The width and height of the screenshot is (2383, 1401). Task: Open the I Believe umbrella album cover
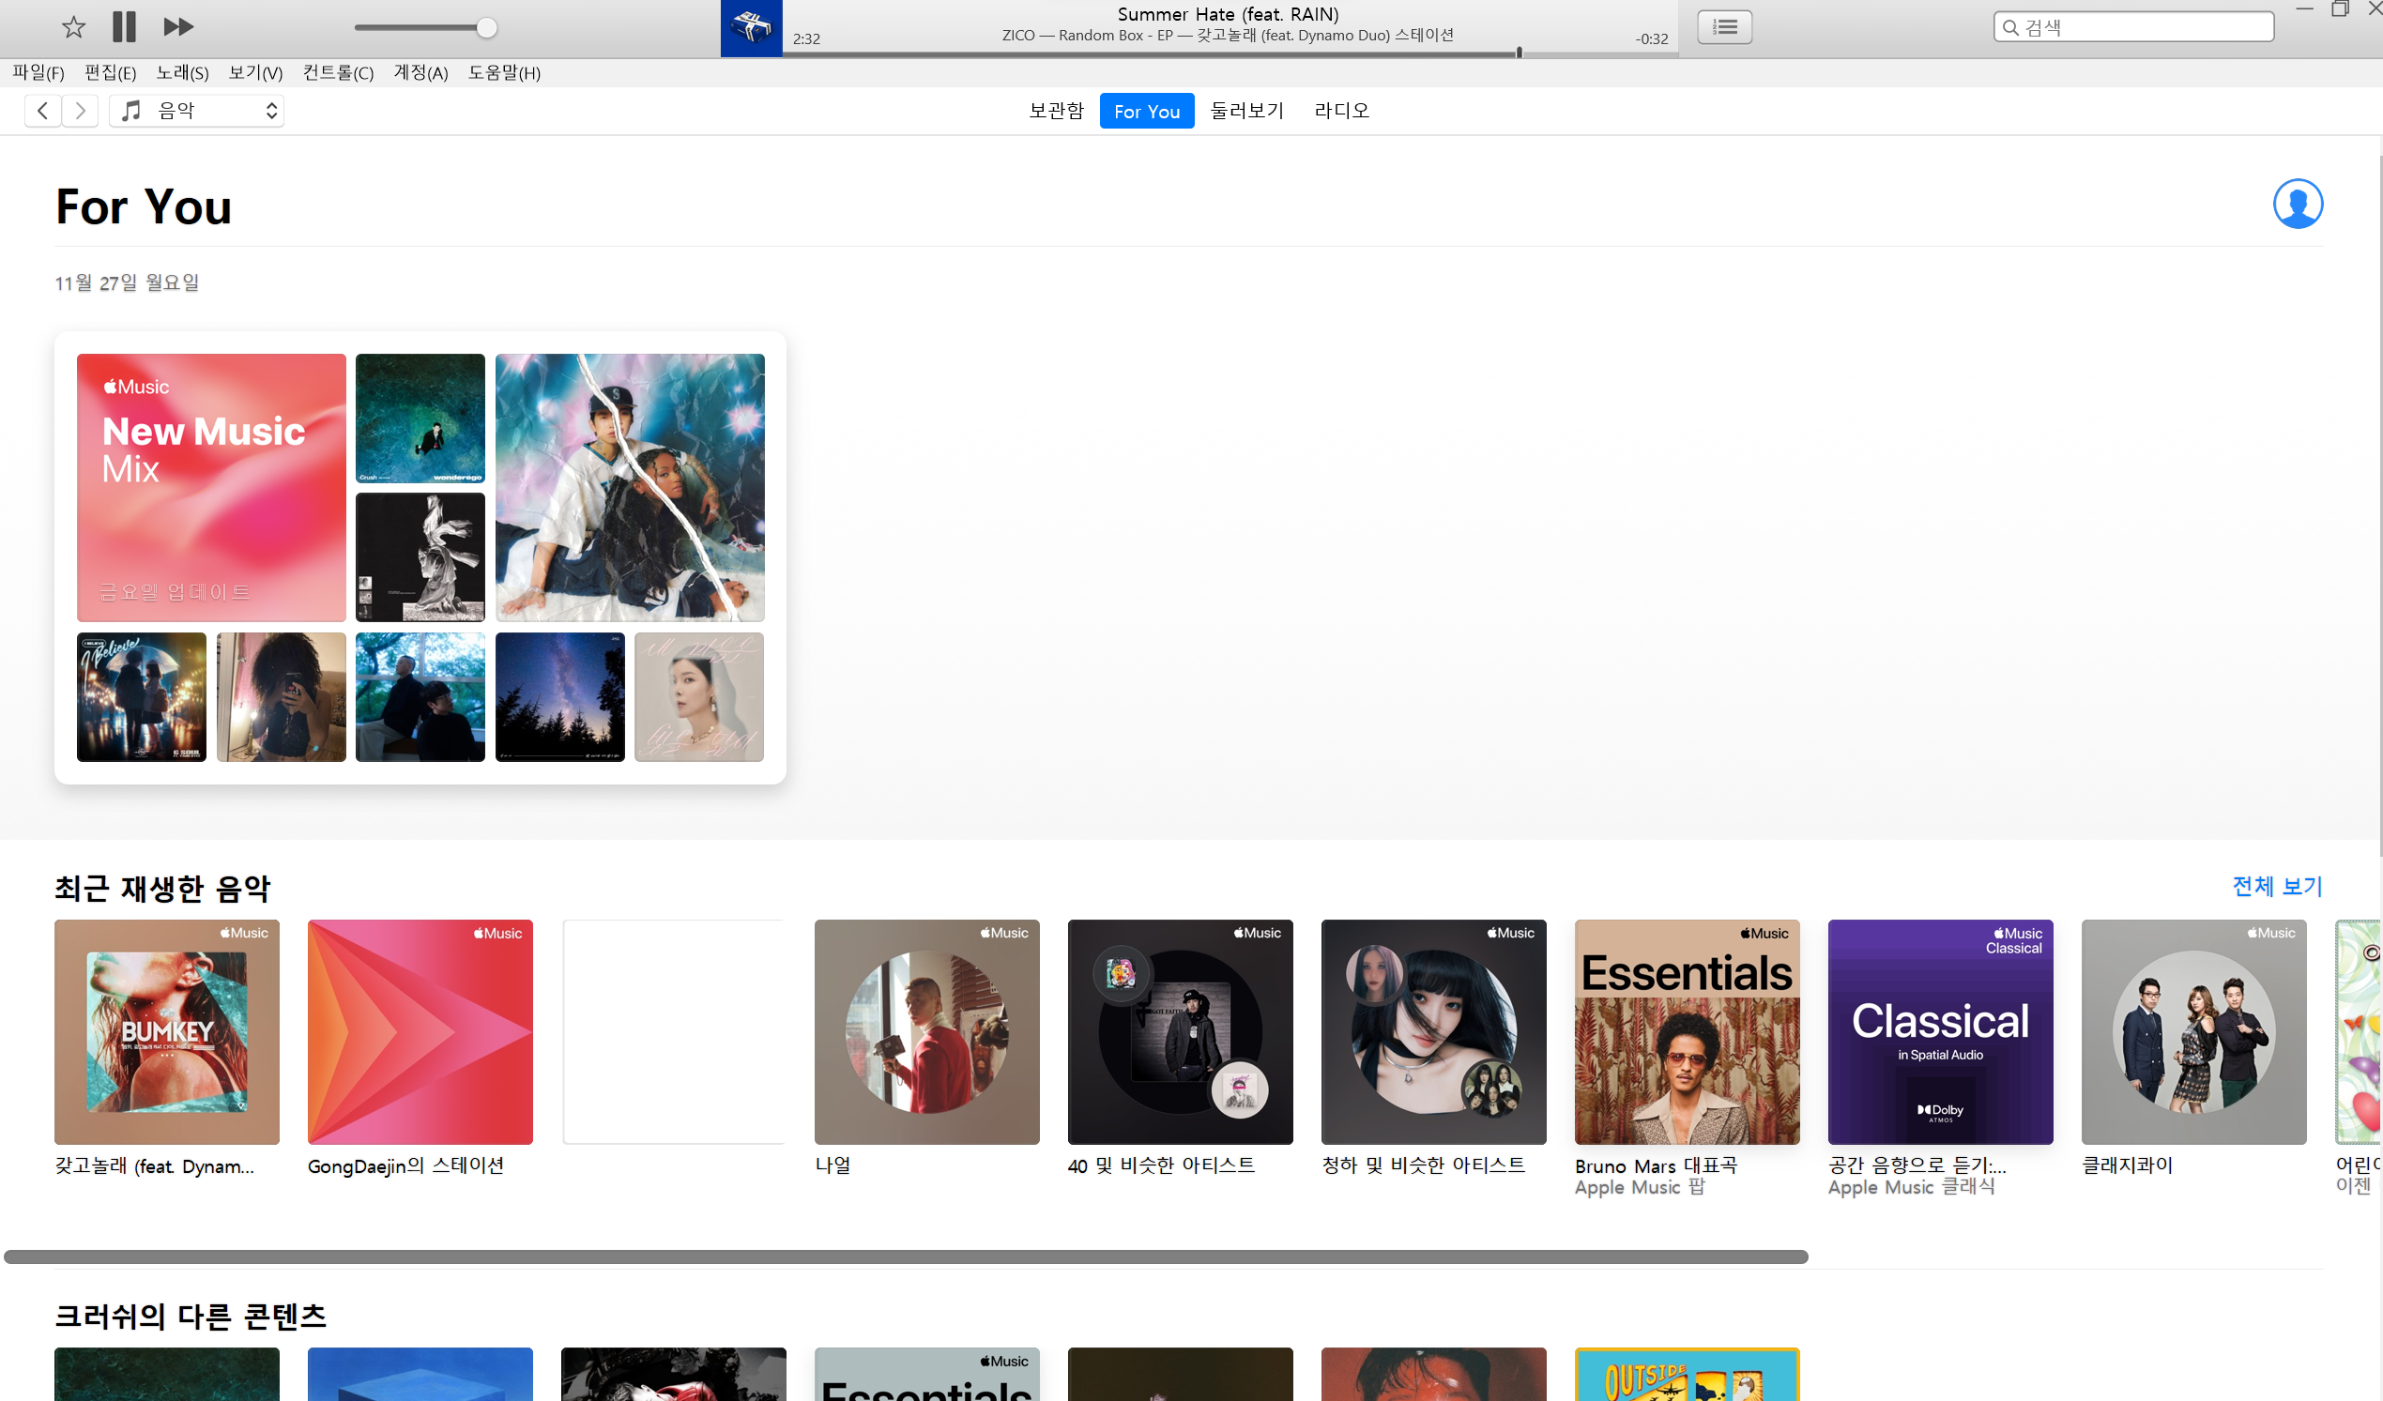pyautogui.click(x=141, y=696)
